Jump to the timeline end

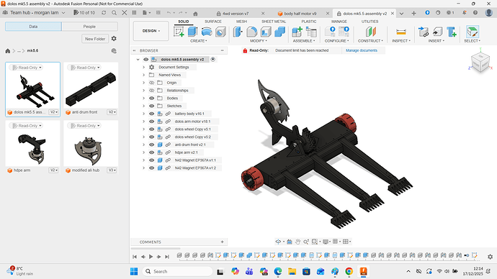[167, 257]
